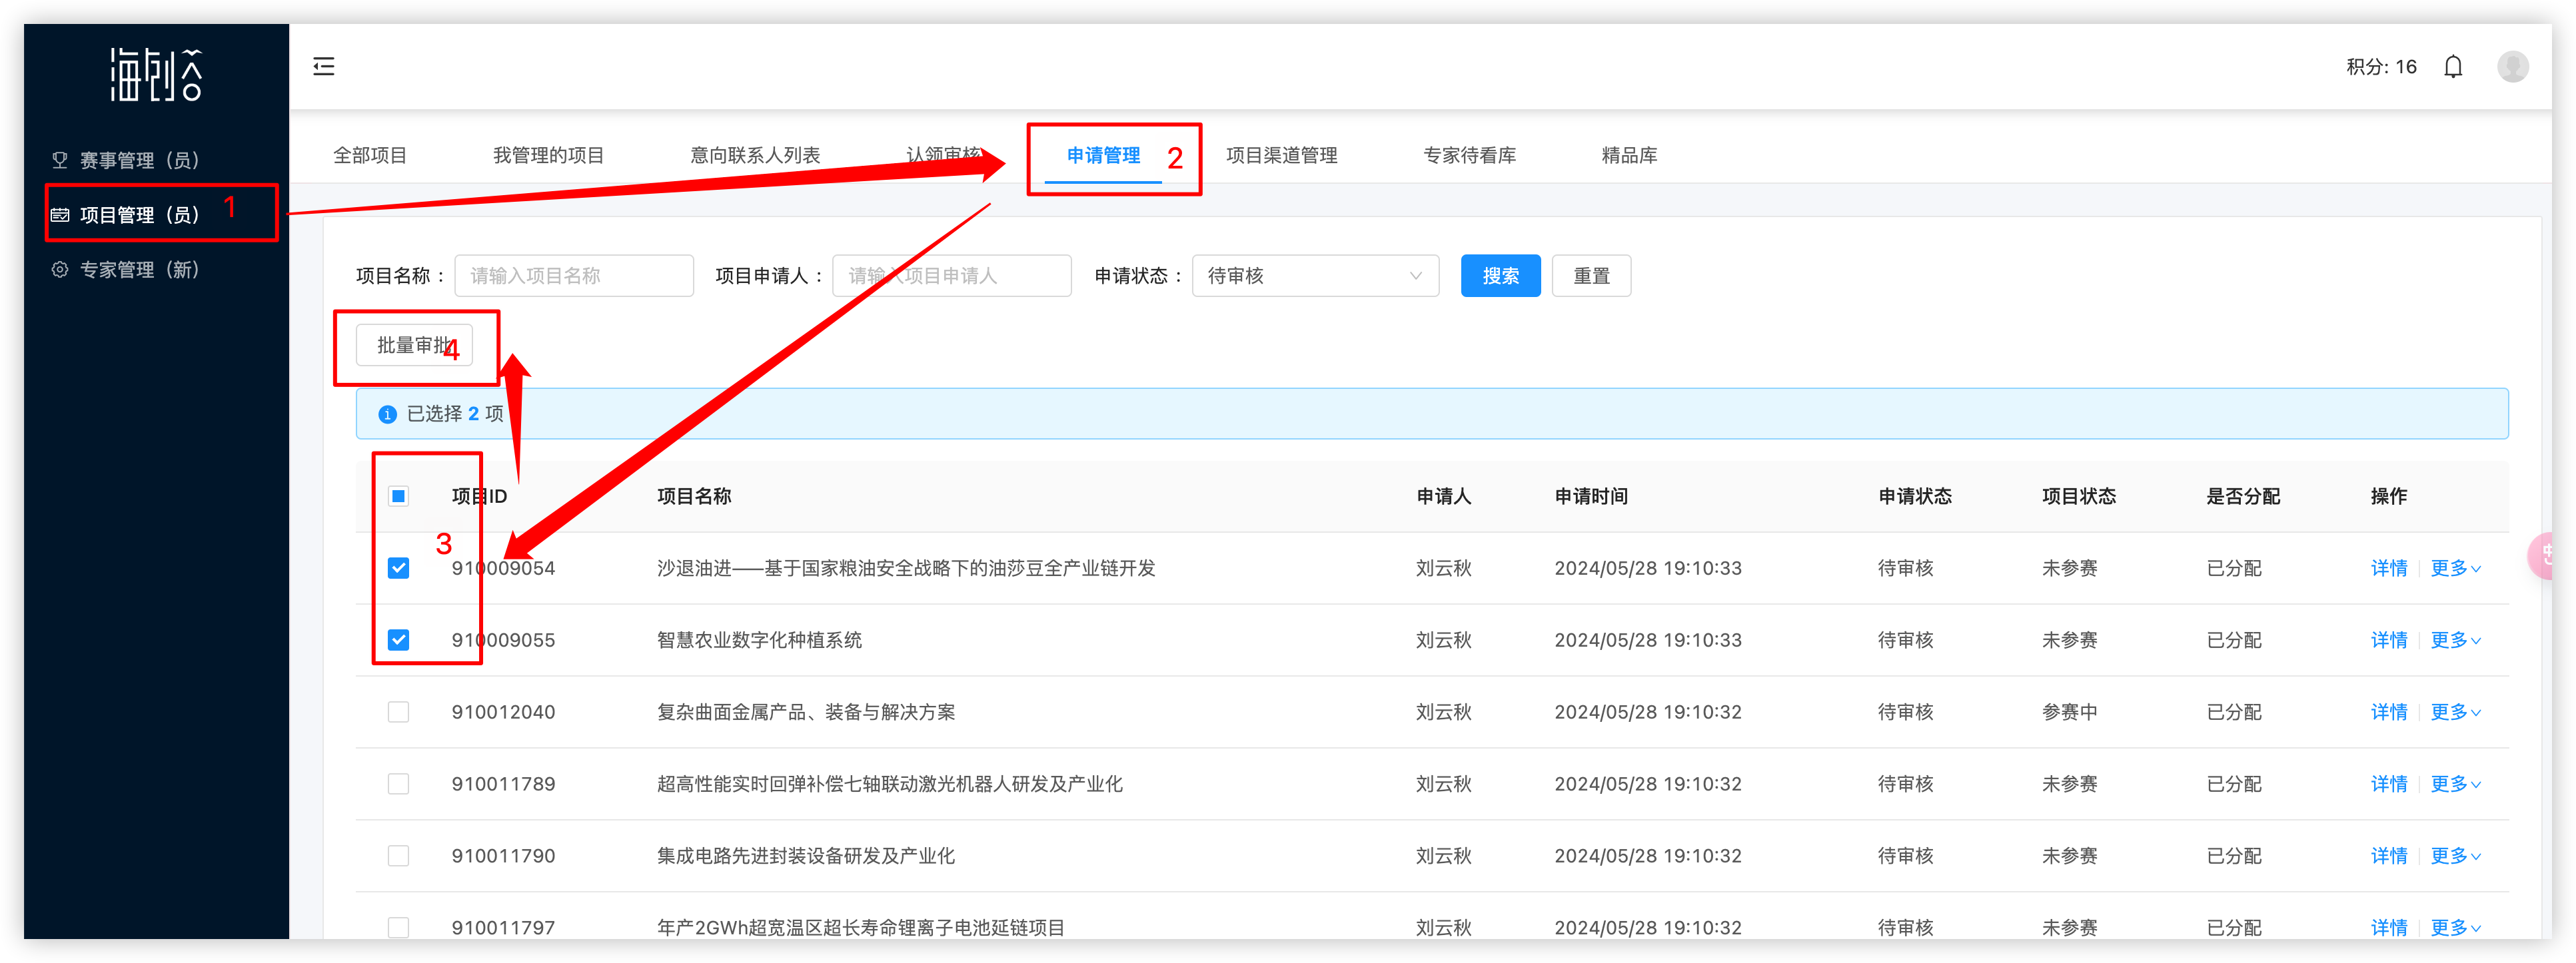Click the gear icon for 专家管理

60,270
